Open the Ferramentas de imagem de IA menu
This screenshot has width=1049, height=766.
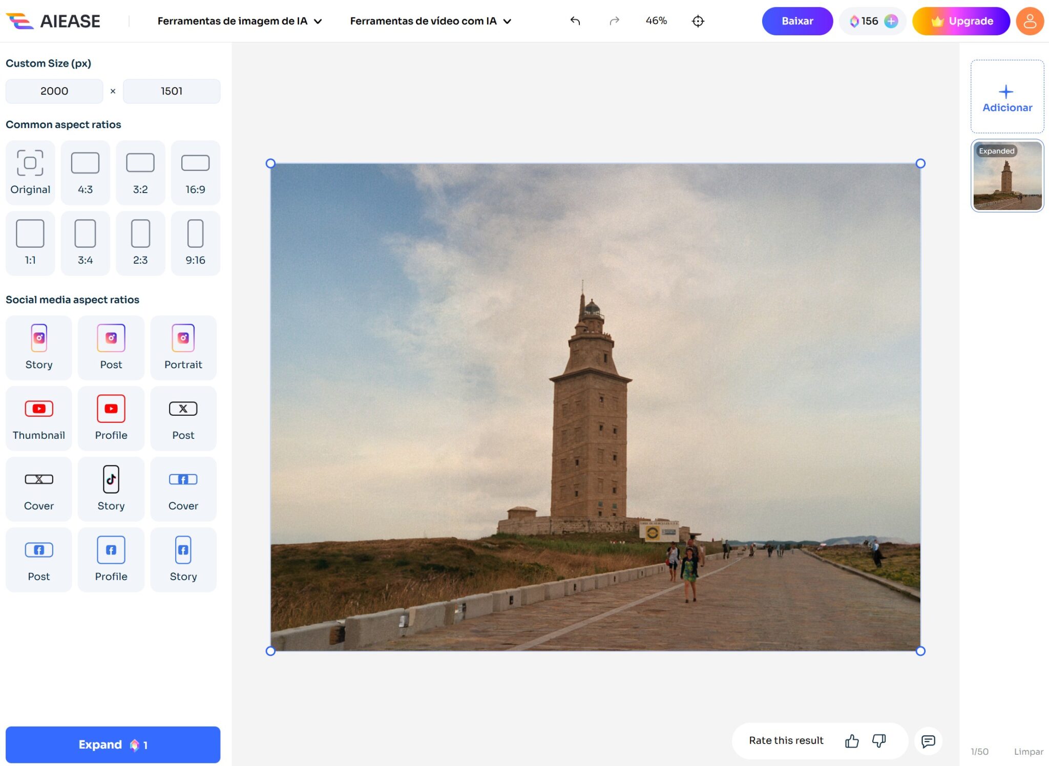[x=240, y=21]
